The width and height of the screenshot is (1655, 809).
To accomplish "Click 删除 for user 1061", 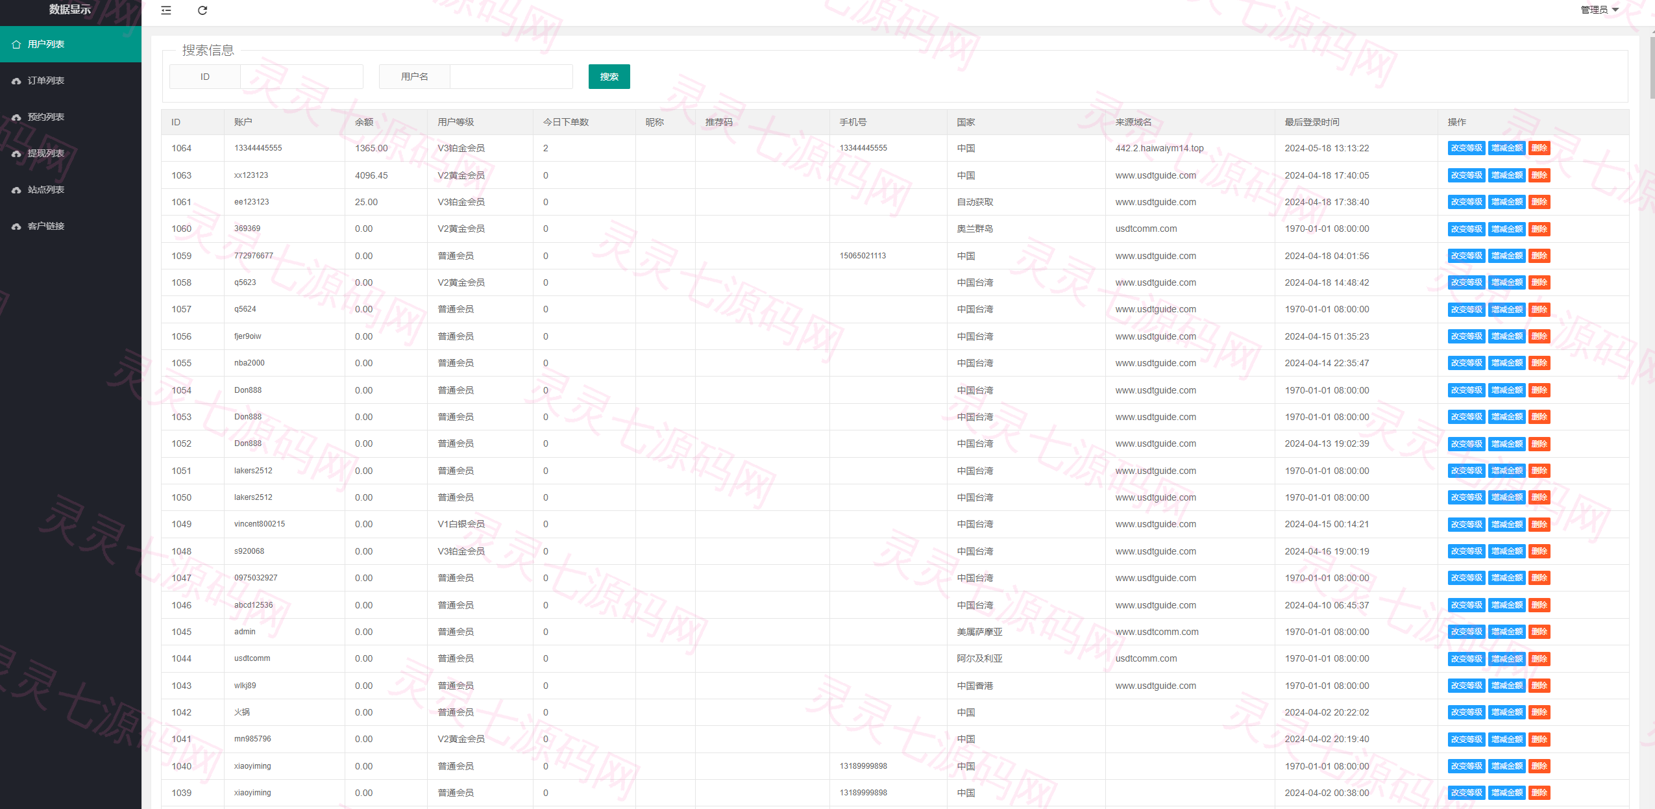I will coord(1539,202).
